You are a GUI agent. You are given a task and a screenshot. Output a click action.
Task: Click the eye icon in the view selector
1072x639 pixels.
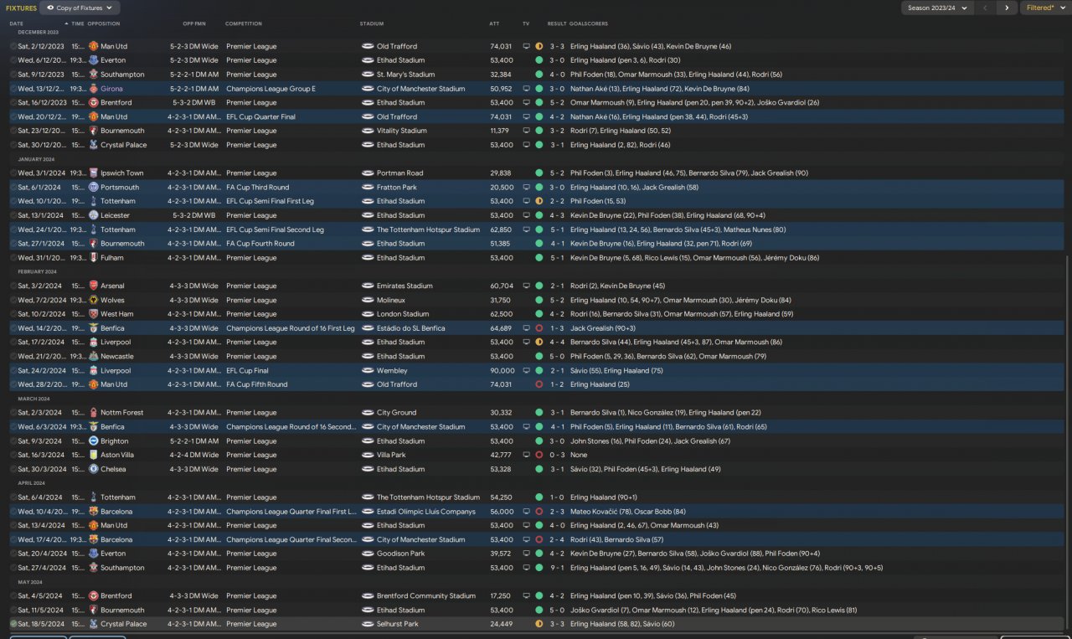(50, 8)
